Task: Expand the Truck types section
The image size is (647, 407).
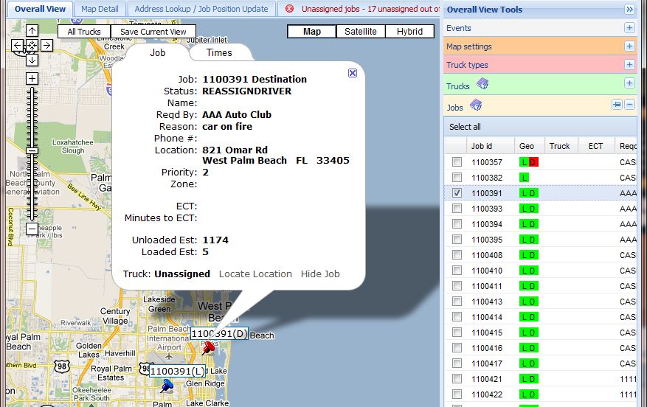Action: [x=629, y=65]
